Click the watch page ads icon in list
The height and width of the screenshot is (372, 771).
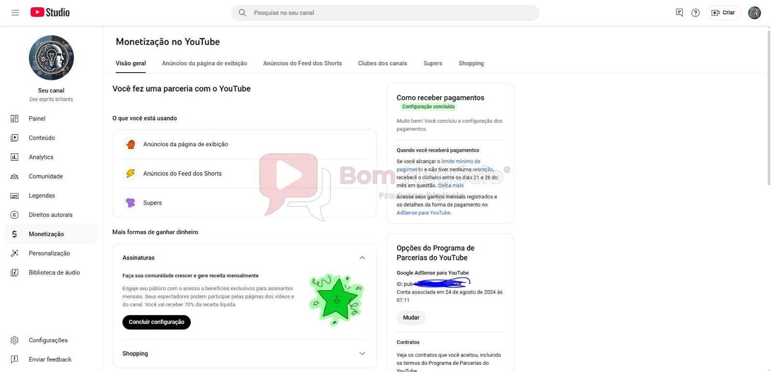[x=131, y=144]
